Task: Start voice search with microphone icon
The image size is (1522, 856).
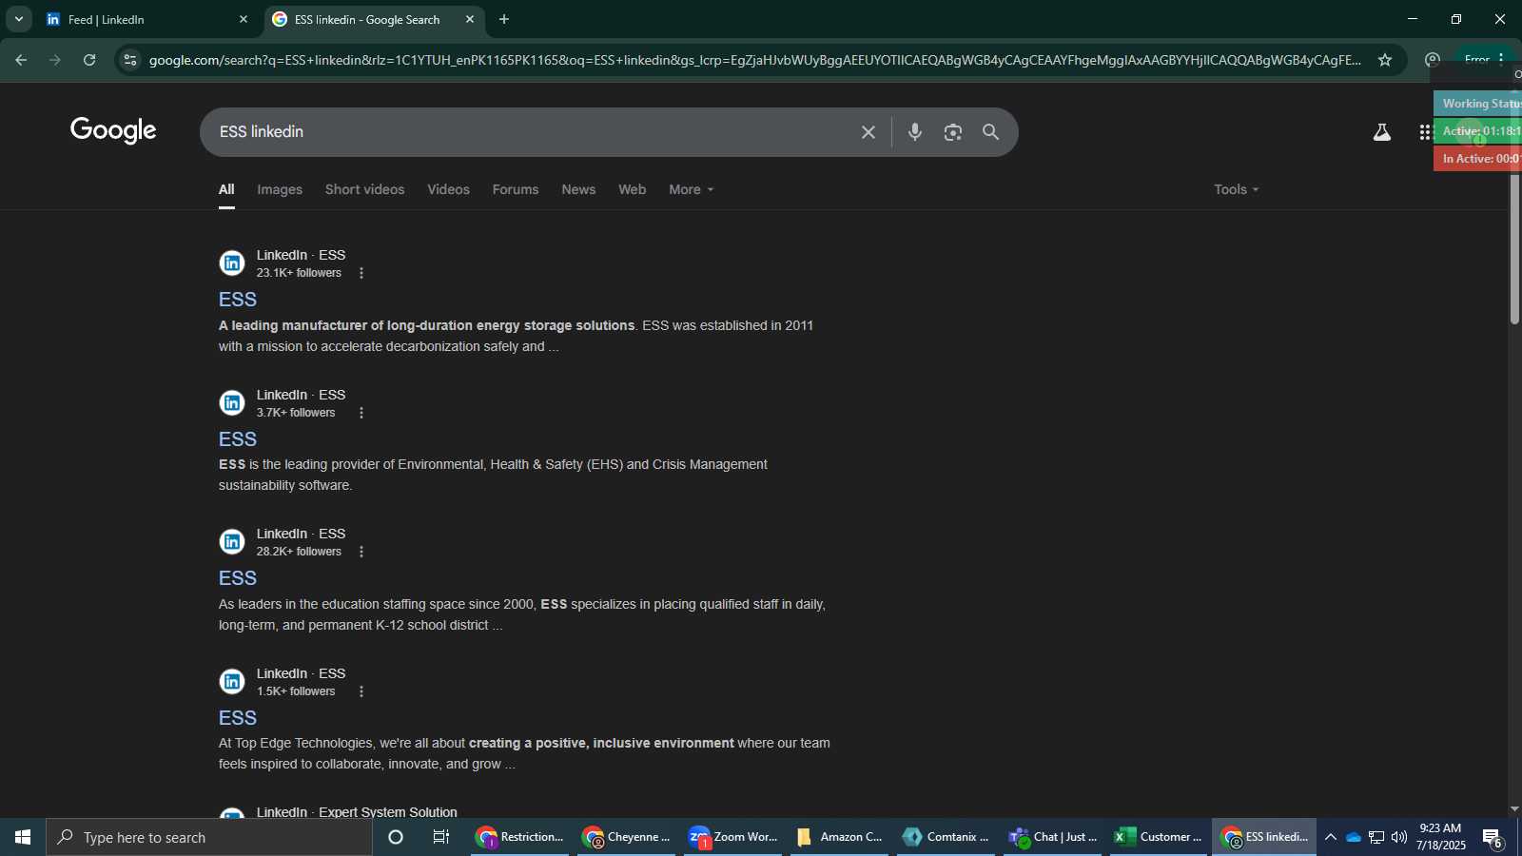Action: 914,132
